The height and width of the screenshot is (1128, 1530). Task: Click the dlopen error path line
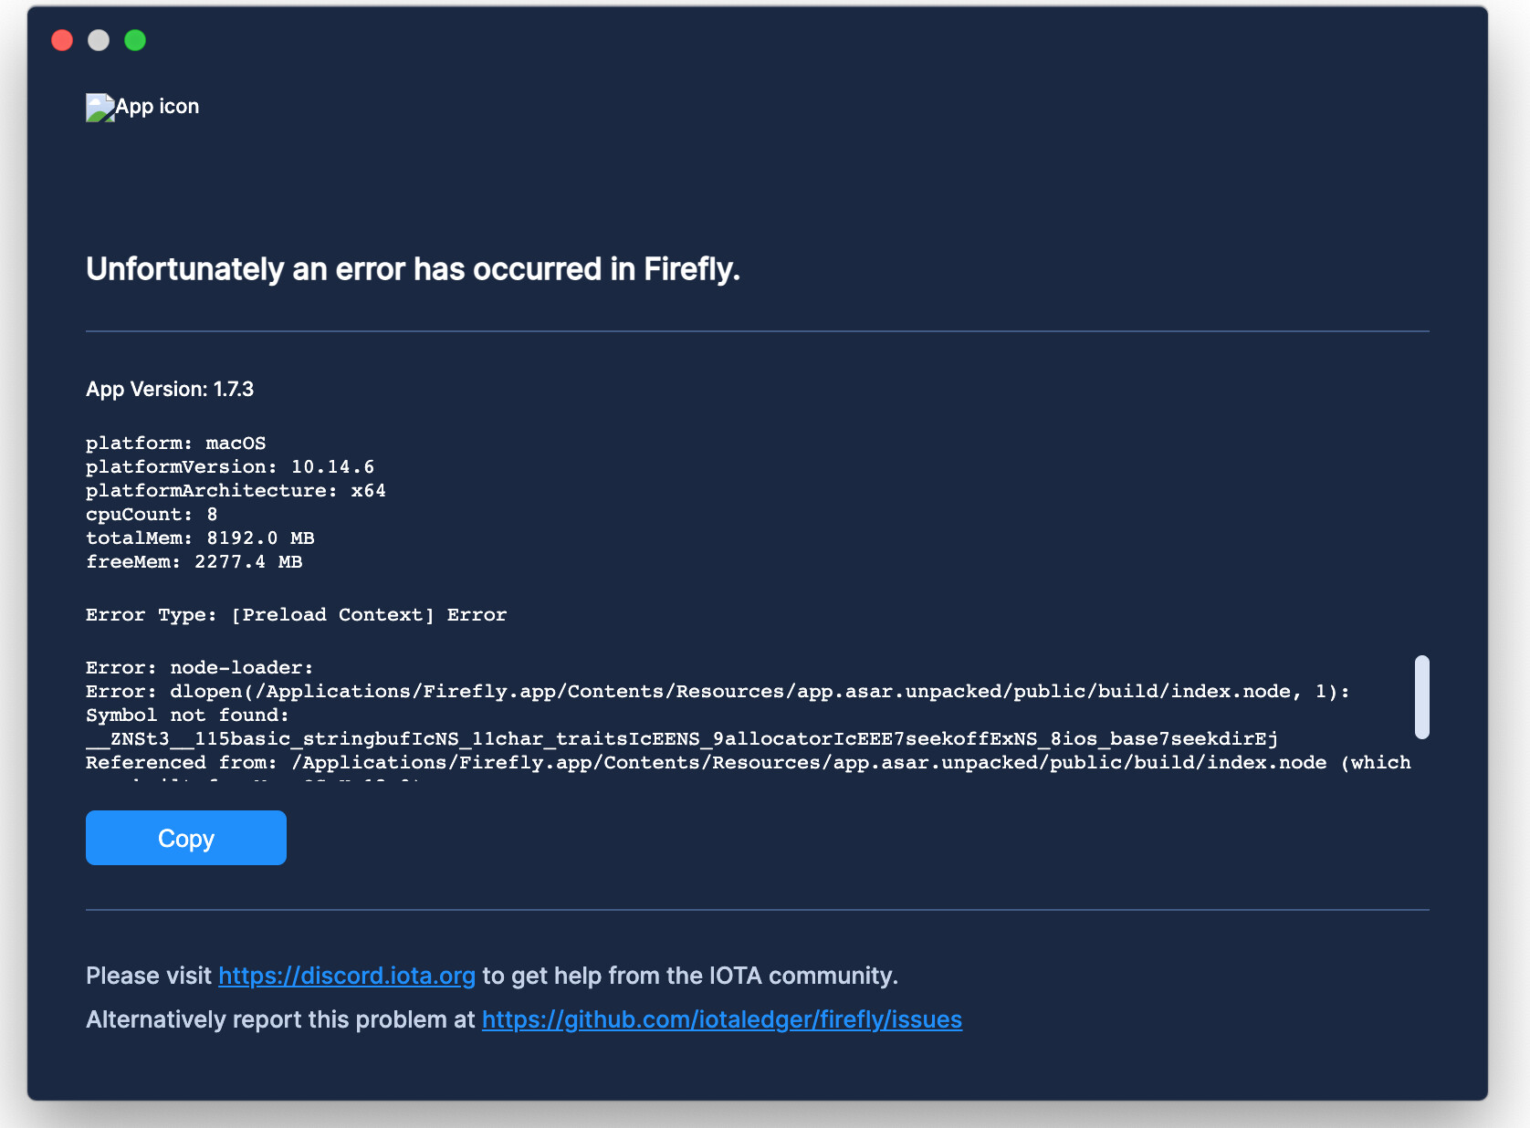(x=718, y=692)
